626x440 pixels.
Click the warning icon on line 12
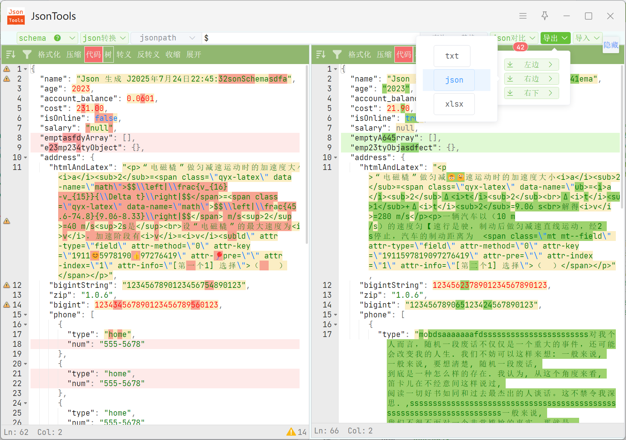click(x=7, y=285)
